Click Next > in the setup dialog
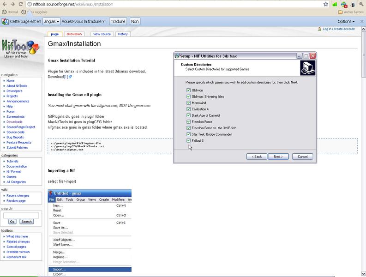Screen dimensions: 366x277 278,157
